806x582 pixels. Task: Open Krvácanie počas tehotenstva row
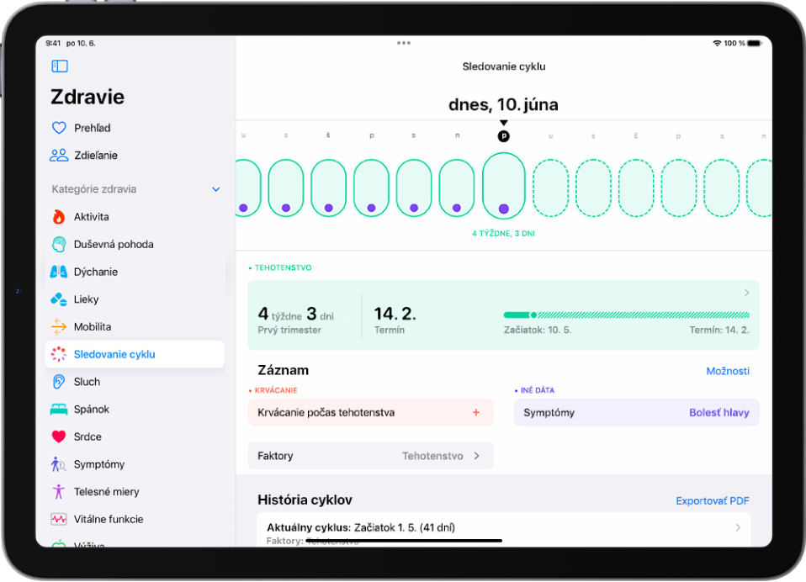[371, 412]
